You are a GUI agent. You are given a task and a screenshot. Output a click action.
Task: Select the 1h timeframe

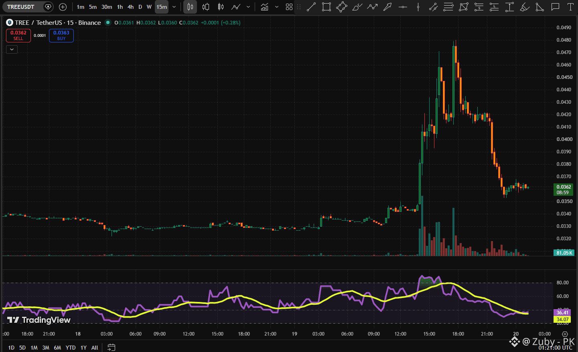tap(120, 7)
